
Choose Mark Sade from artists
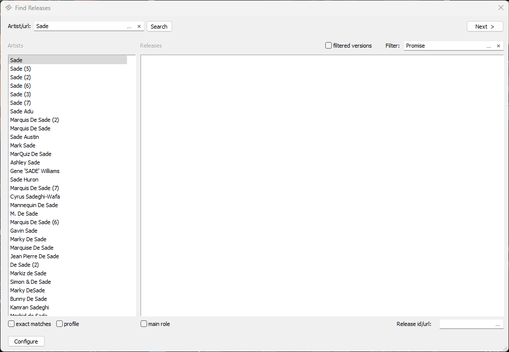pyautogui.click(x=68, y=145)
